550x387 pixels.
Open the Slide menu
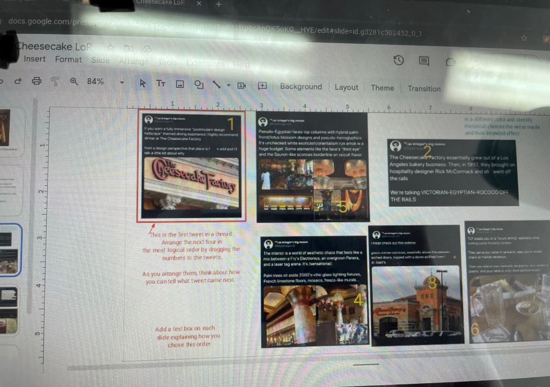click(101, 60)
